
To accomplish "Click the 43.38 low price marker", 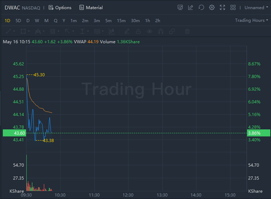I will coord(49,141).
